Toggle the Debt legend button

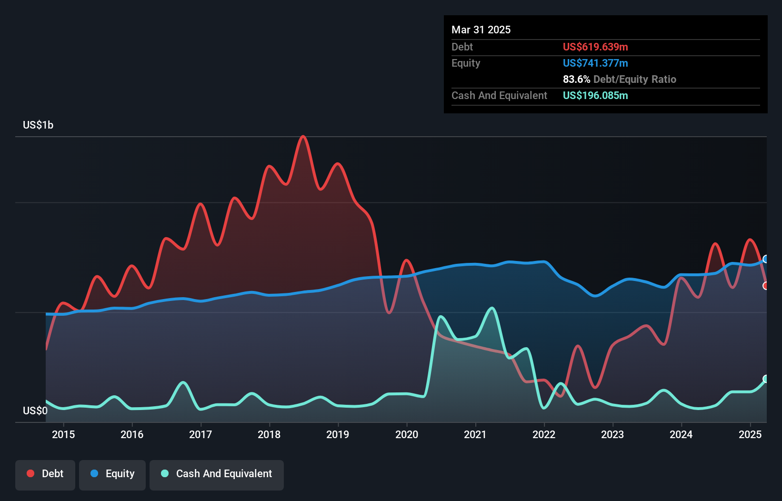pyautogui.click(x=45, y=475)
